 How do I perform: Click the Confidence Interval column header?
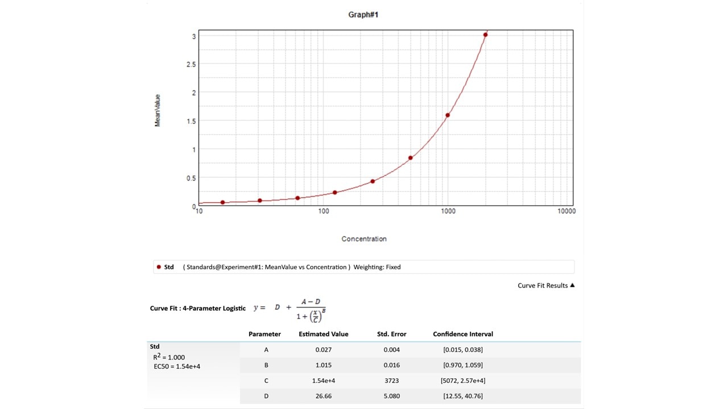[x=462, y=334]
